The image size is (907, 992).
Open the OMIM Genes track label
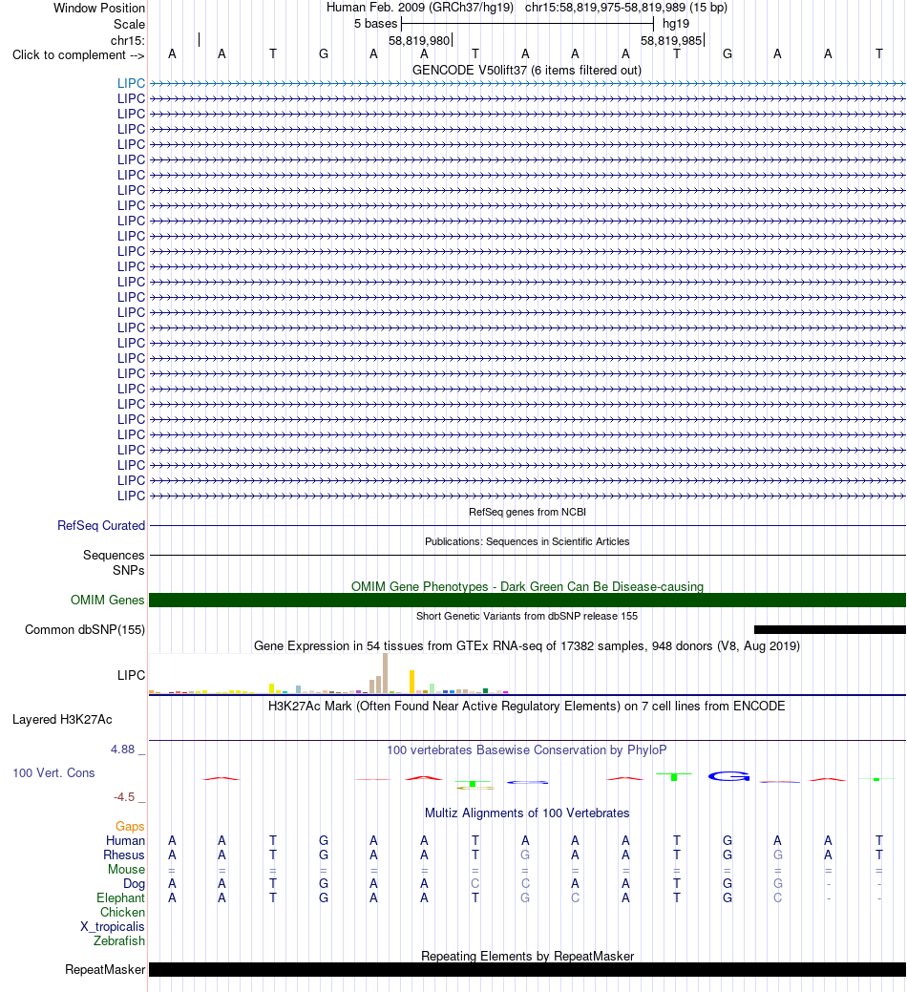(108, 600)
